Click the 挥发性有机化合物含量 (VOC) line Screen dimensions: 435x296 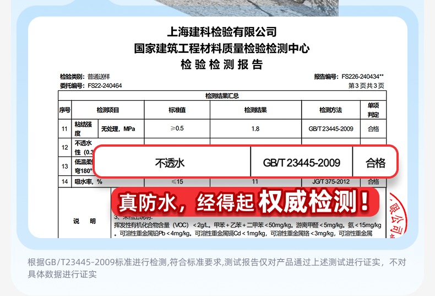(247, 225)
